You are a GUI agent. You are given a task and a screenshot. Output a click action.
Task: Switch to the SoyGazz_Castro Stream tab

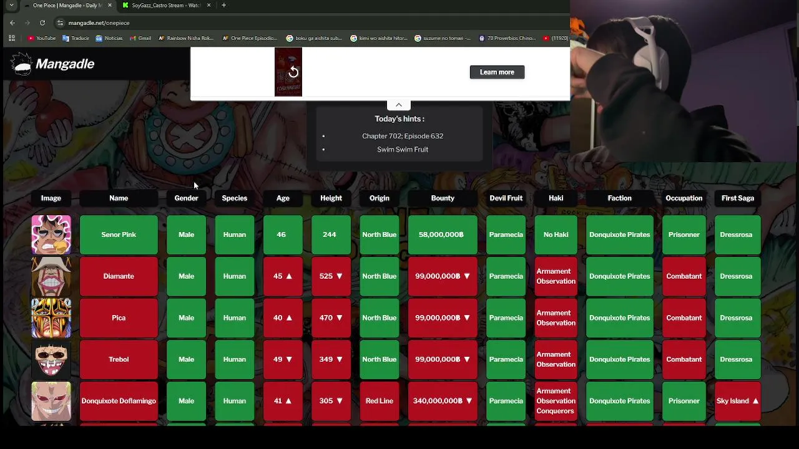[x=166, y=5]
